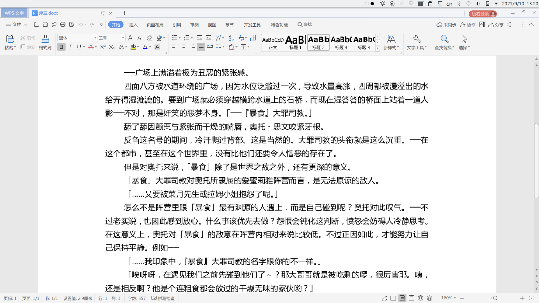Toggle justified alignment button
539x303 pixels.
point(201,47)
